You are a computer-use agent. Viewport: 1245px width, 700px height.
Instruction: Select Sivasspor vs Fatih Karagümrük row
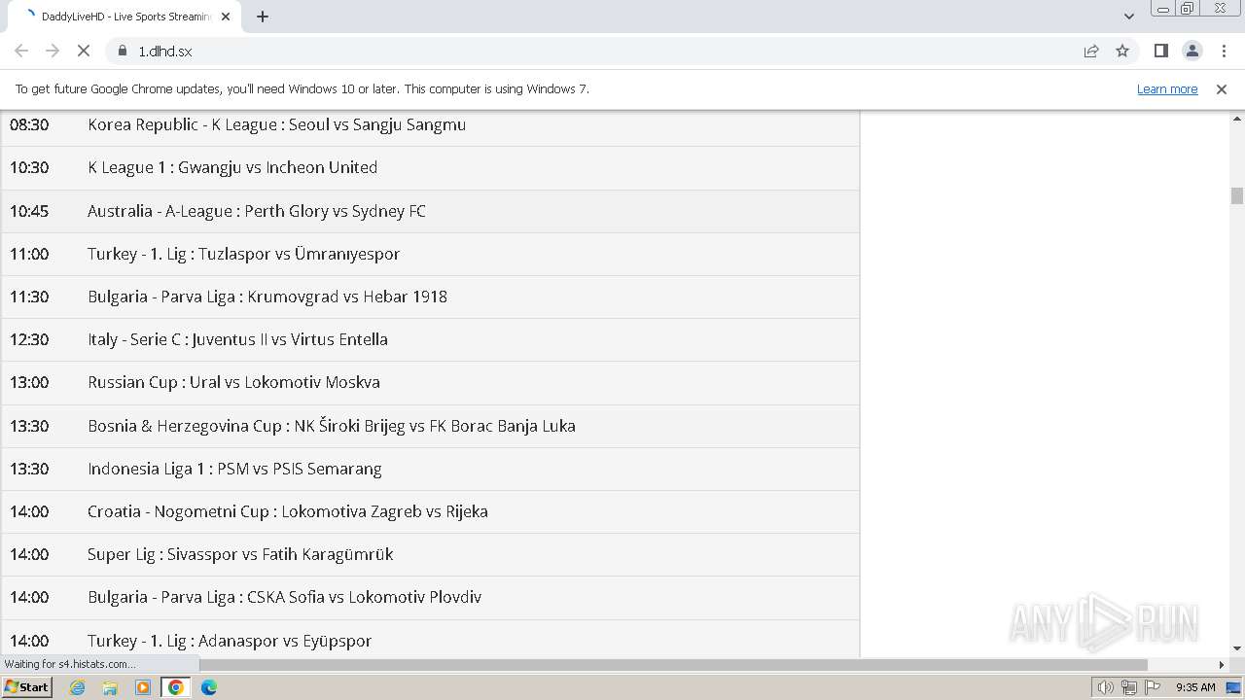(430, 554)
